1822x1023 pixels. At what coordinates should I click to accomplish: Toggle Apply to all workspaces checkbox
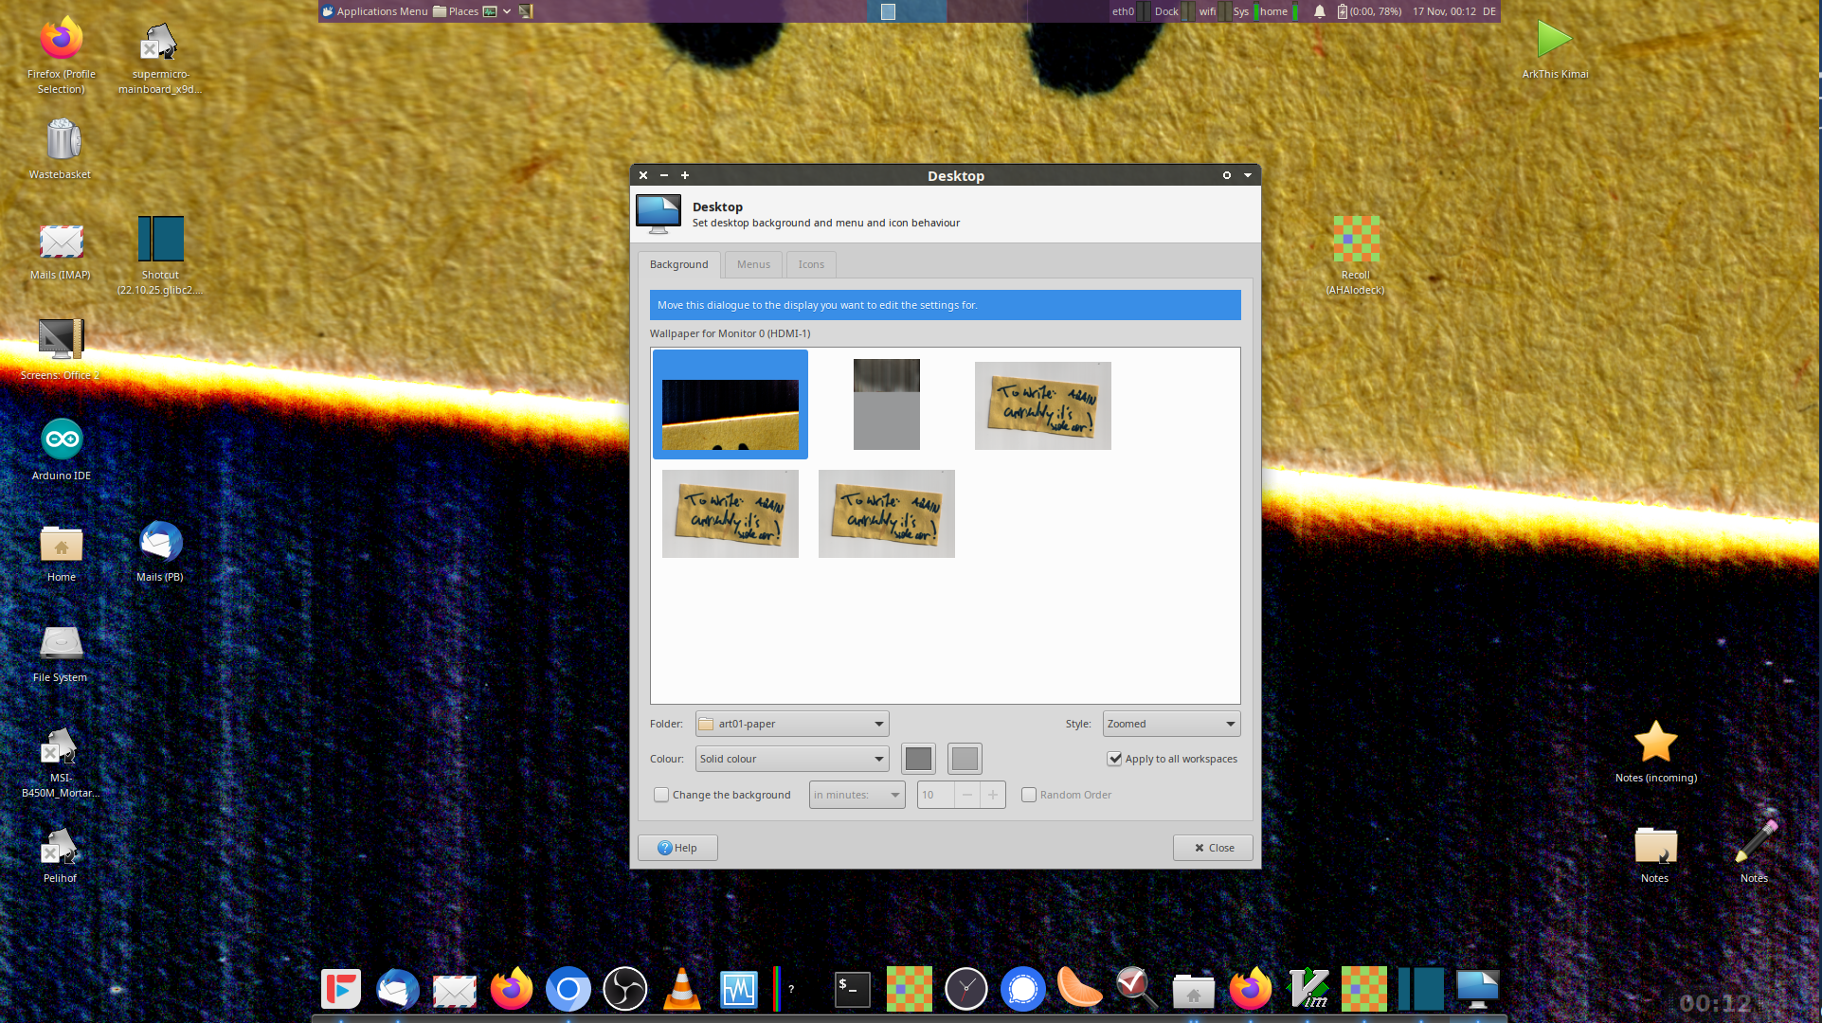[x=1115, y=759]
